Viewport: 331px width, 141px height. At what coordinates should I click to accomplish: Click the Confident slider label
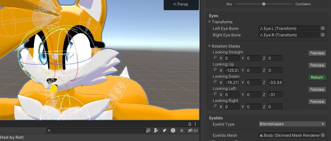(x=303, y=4)
